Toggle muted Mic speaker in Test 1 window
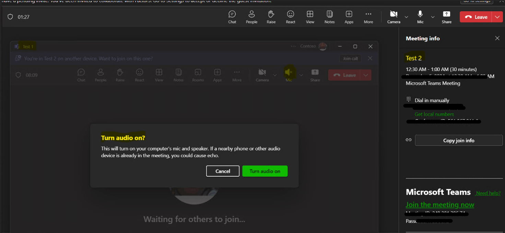This screenshot has height=233, width=505. point(289,75)
